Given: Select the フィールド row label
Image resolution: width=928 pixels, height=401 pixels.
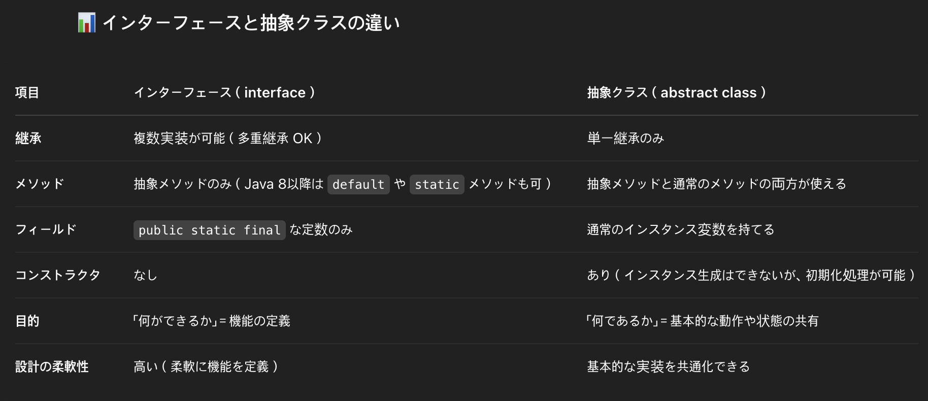Looking at the screenshot, I should point(46,229).
